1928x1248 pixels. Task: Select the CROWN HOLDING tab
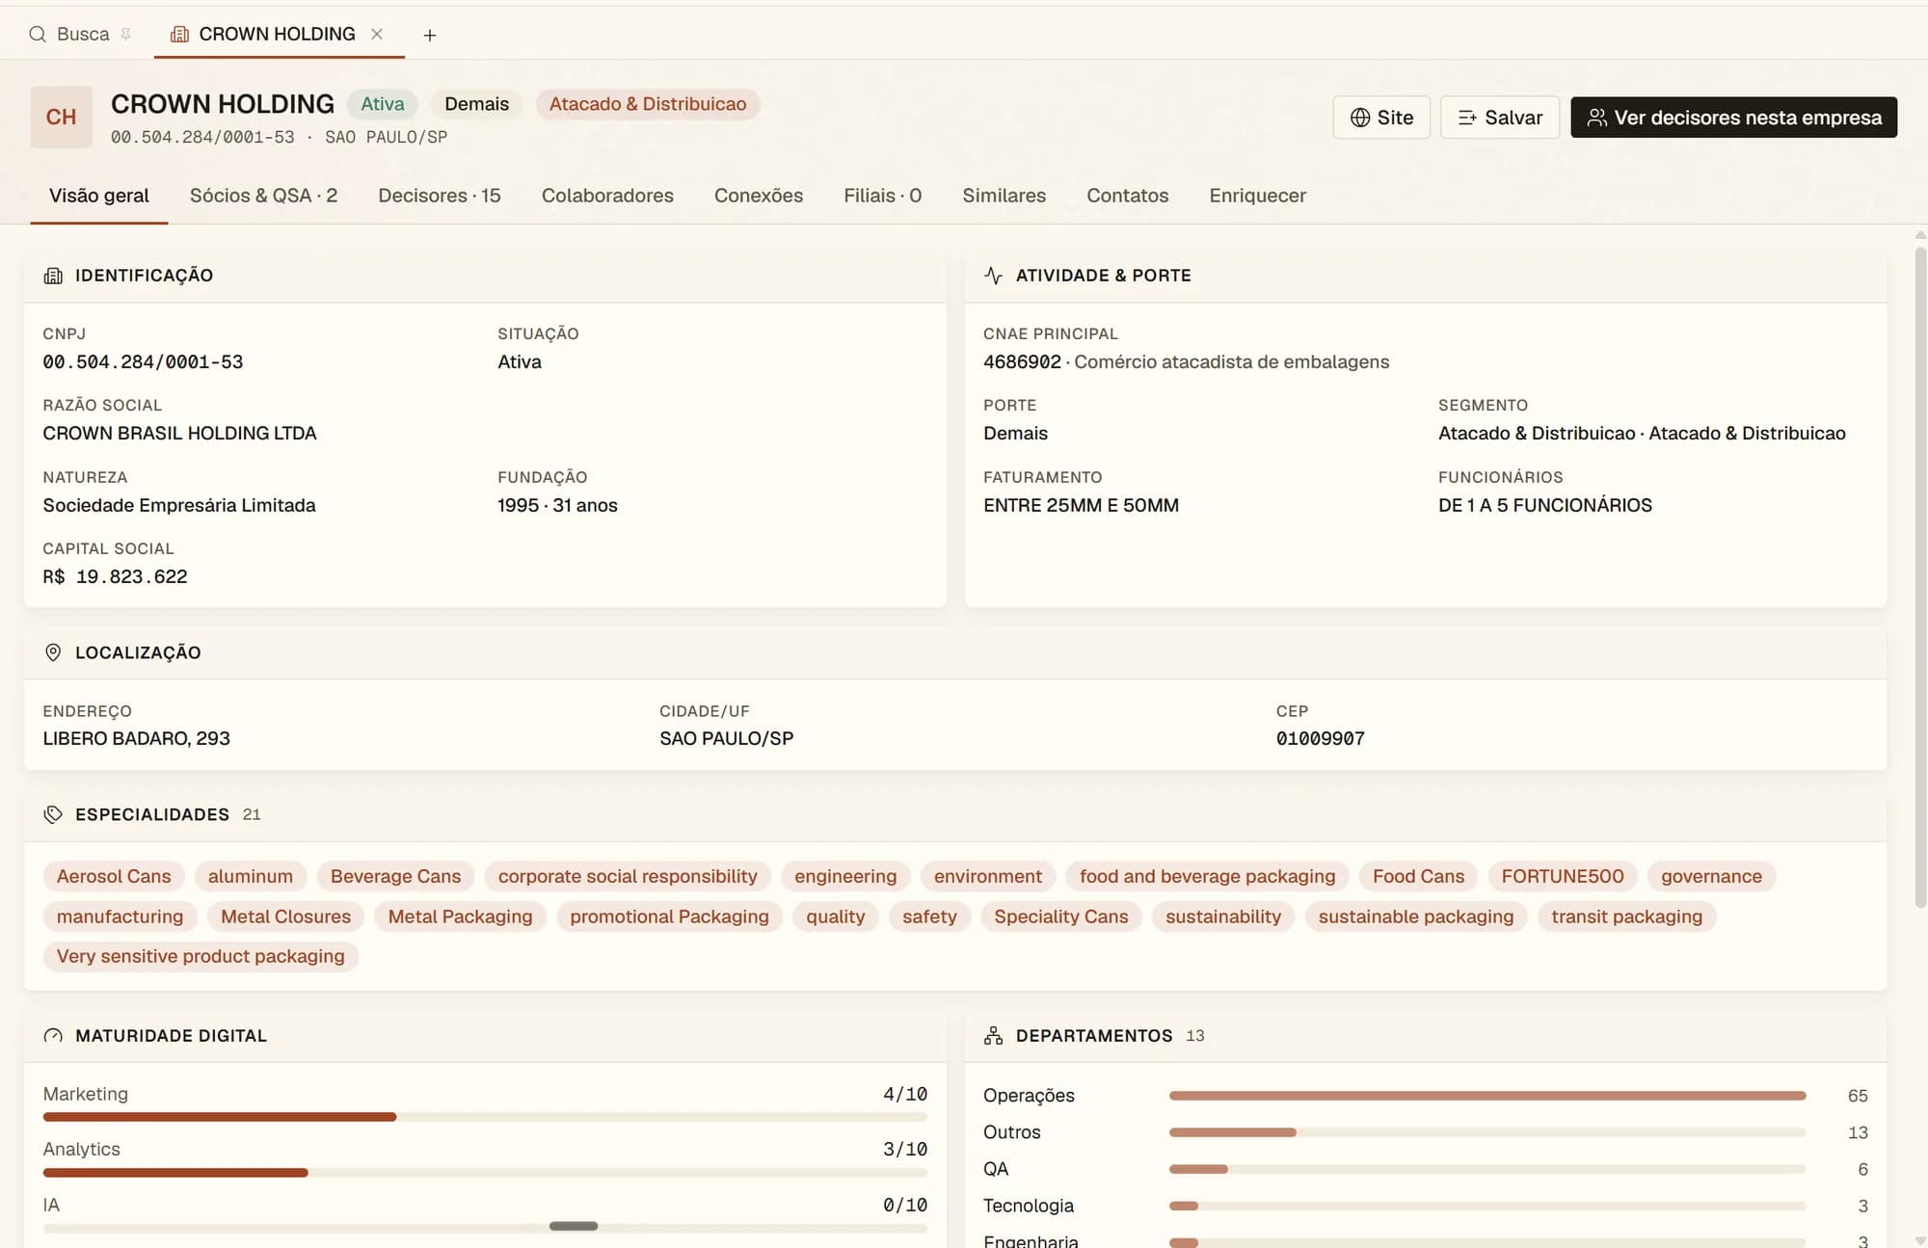tap(277, 34)
